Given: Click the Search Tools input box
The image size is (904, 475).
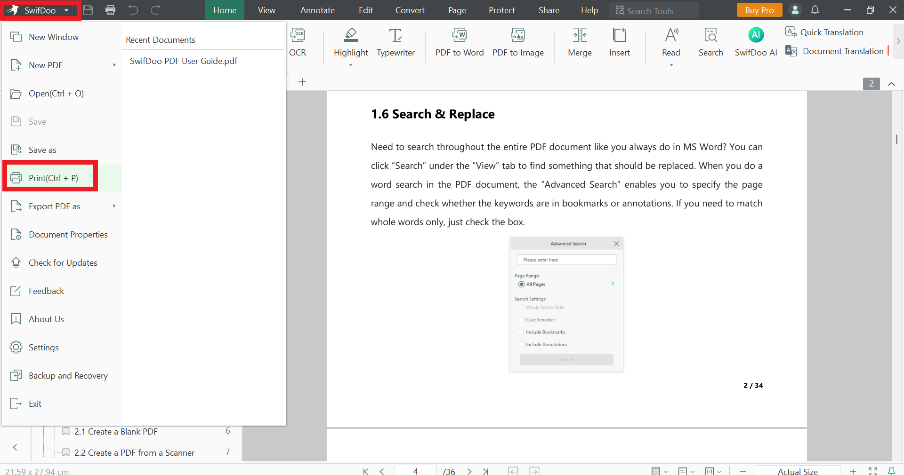Looking at the screenshot, I should coord(654,10).
